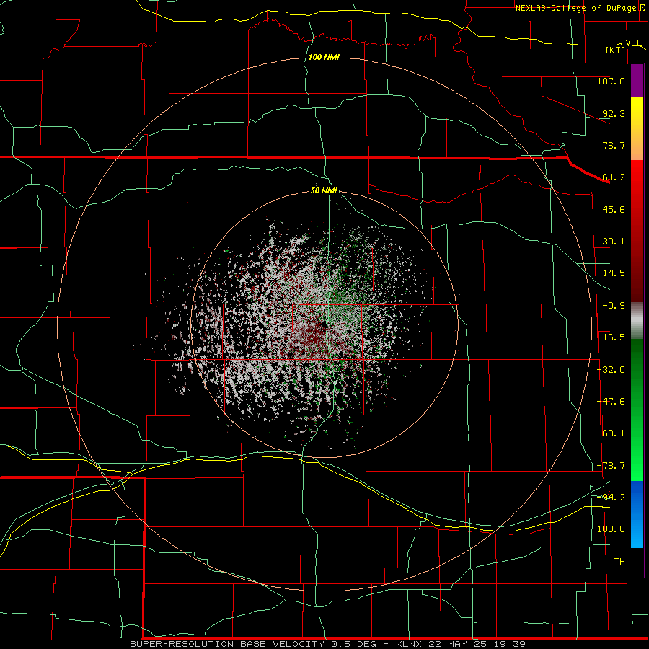Click the -94.2 value on the velocity scale
Image resolution: width=649 pixels, height=649 pixels.
(x=611, y=498)
